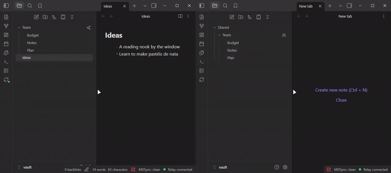Insert template icon in Ideas window ribbon

[x=6, y=53]
